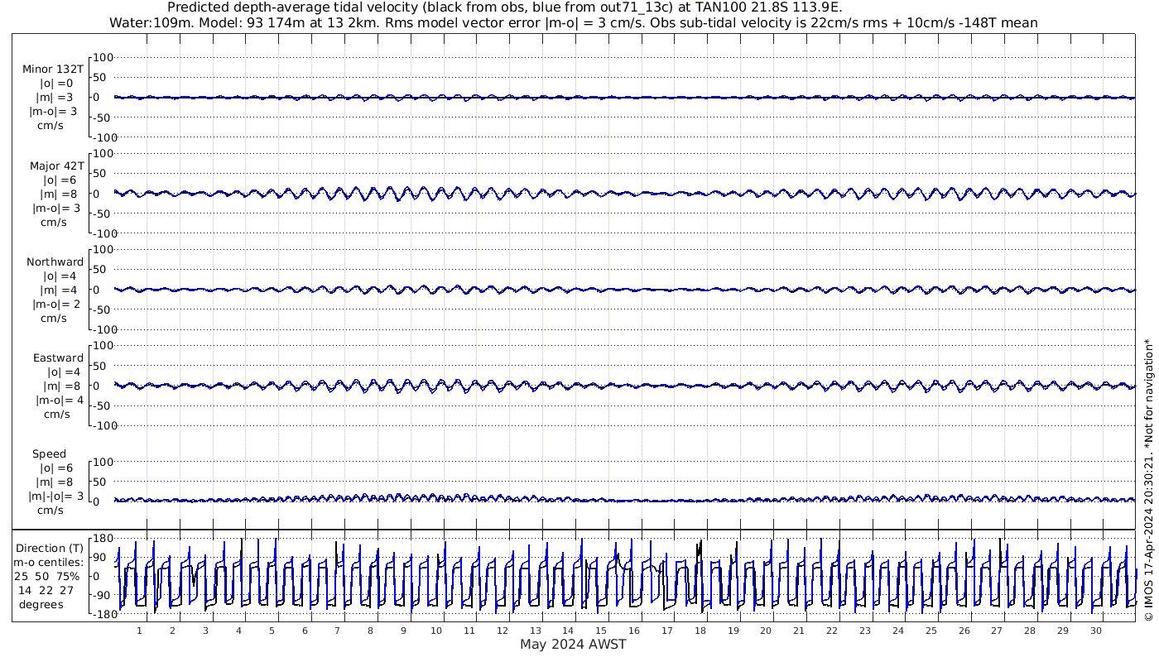
Task: Click the '180' tick on the Direction axis
Action: point(102,539)
